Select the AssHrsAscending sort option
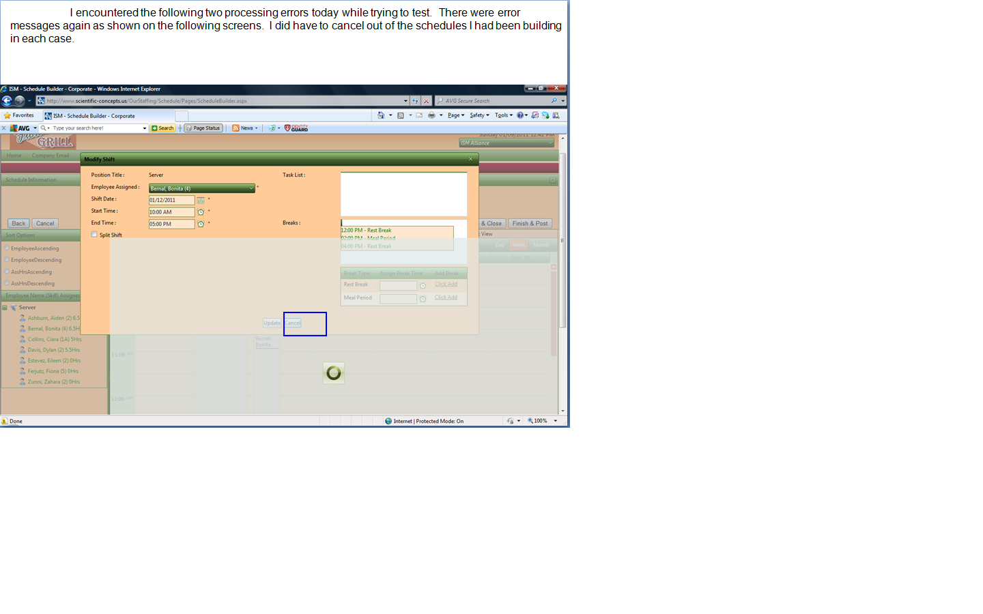Viewport: 983px width, 614px height. coord(7,272)
